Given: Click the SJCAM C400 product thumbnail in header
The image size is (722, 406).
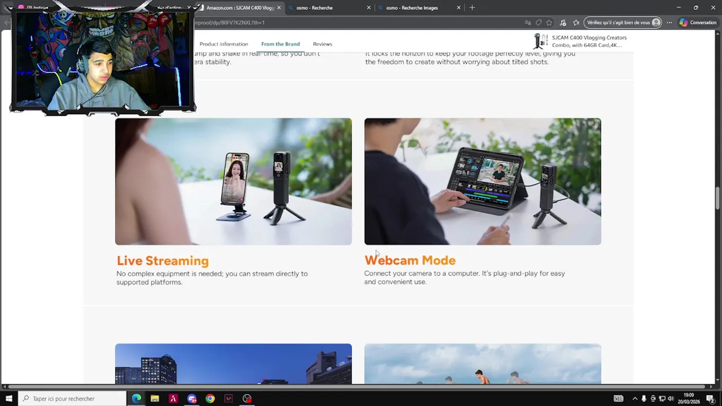Looking at the screenshot, I should click(541, 41).
